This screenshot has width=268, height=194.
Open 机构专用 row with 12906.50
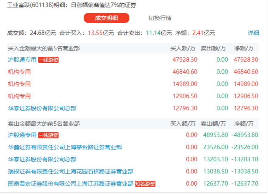click(x=19, y=96)
